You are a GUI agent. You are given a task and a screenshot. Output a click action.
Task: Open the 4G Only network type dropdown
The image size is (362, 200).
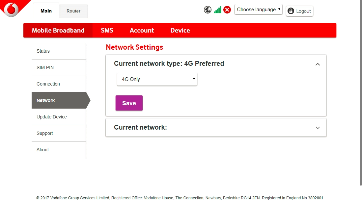[x=157, y=79]
